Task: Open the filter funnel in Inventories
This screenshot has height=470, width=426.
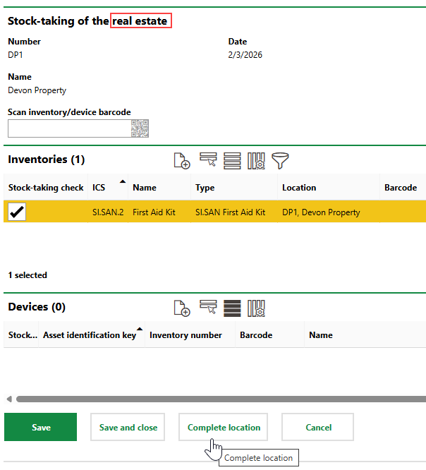Action: click(x=281, y=160)
